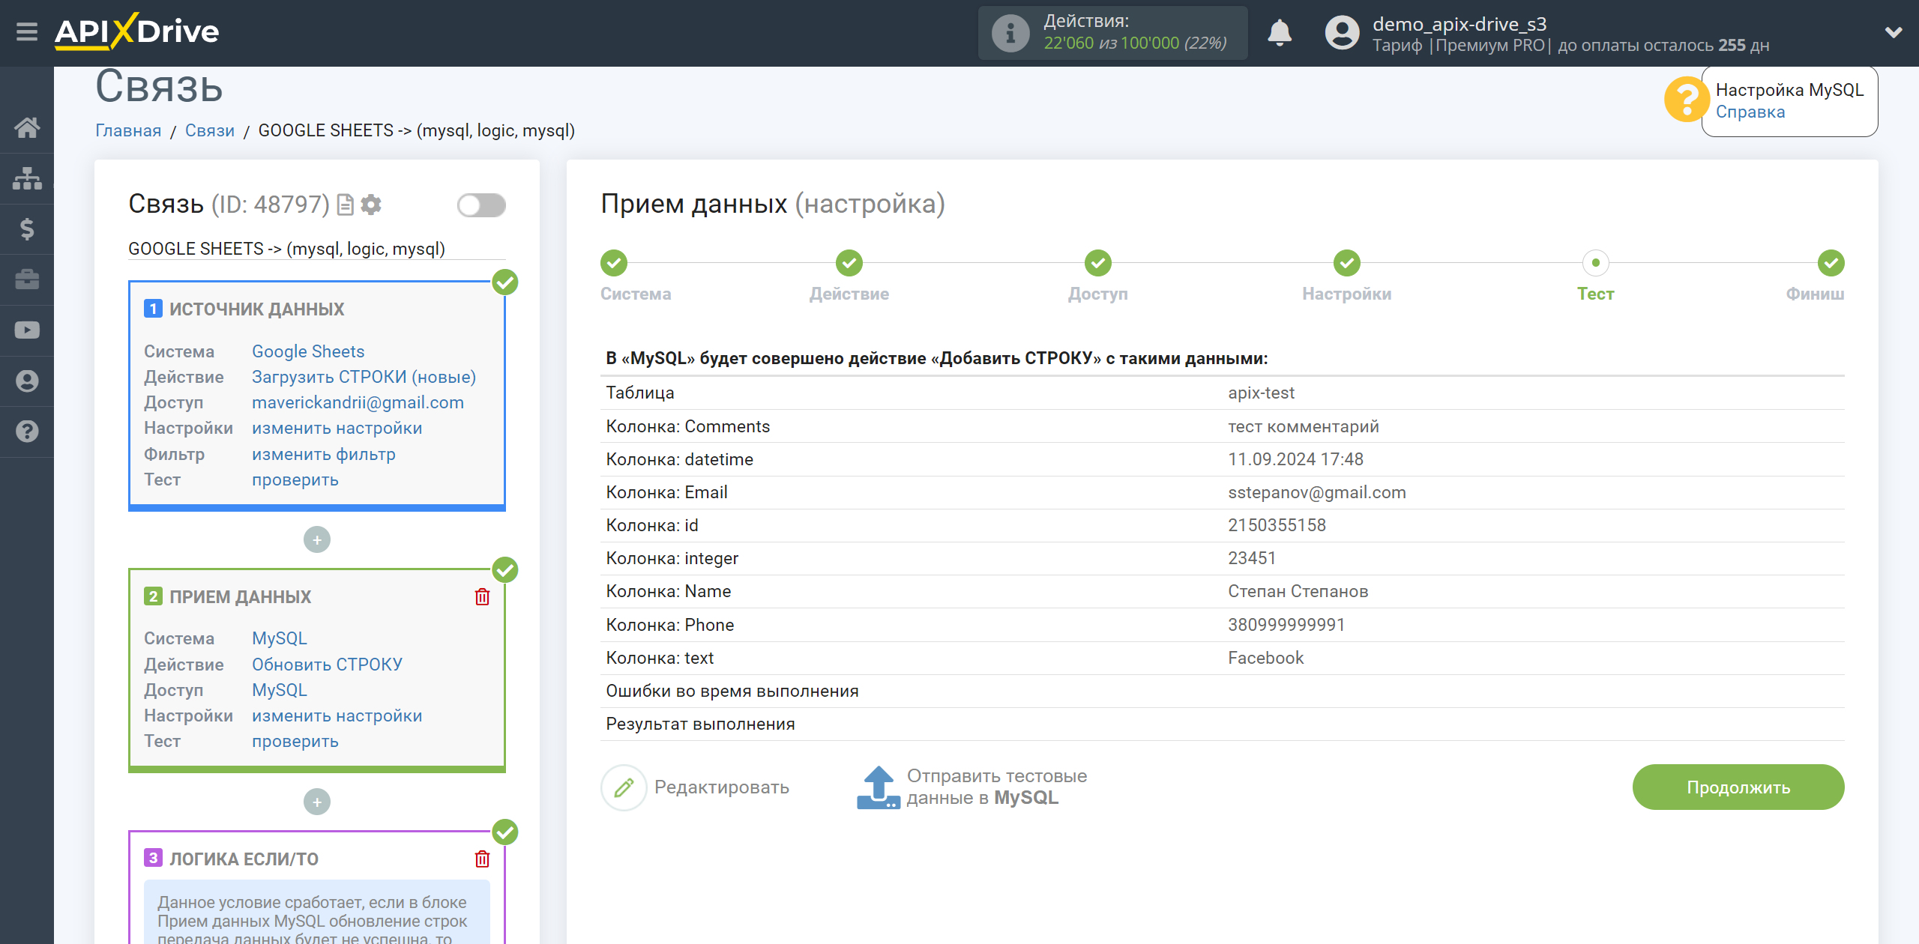Open MySQL system link in block 2
The image size is (1919, 944).
coord(280,638)
